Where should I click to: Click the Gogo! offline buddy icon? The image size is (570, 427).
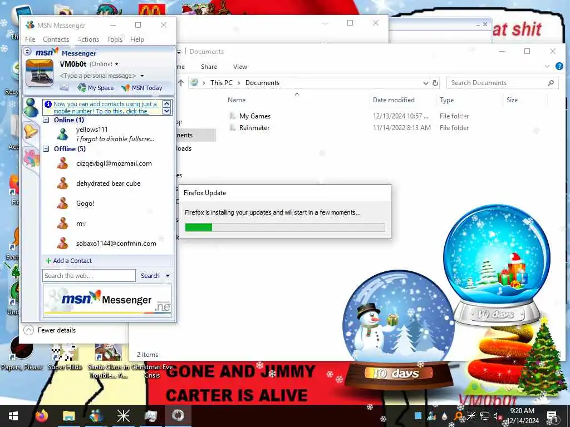(x=62, y=203)
